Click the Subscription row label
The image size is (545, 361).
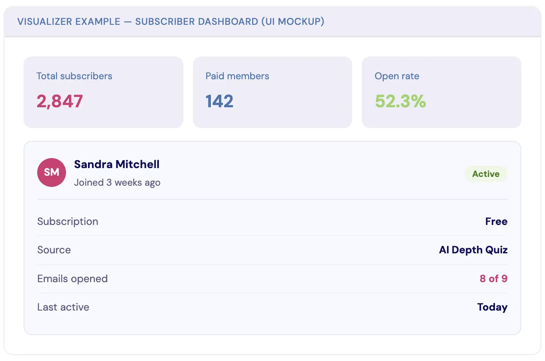68,222
